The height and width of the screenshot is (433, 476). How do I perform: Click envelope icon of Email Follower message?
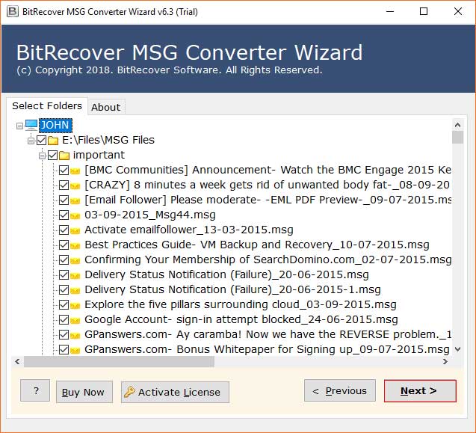pyautogui.click(x=75, y=200)
